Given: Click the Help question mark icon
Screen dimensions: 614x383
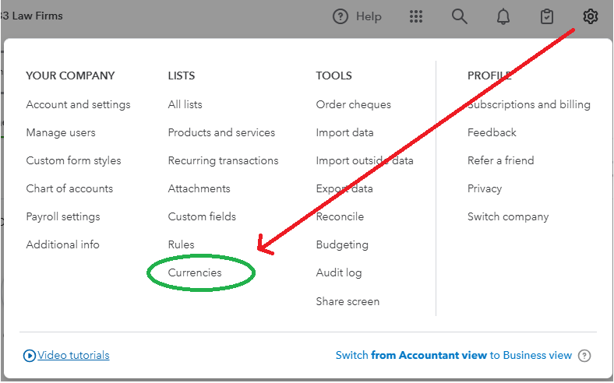Looking at the screenshot, I should pyautogui.click(x=340, y=16).
